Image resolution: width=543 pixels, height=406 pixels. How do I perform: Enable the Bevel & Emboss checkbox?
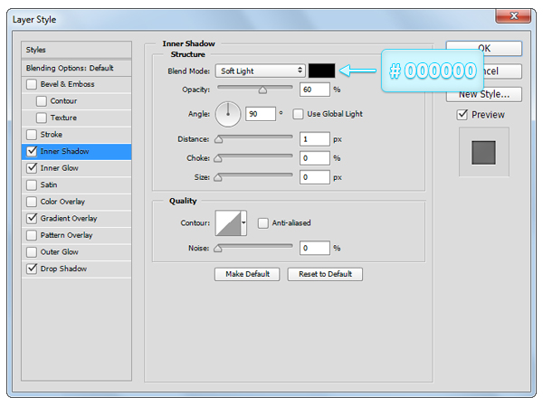[33, 84]
